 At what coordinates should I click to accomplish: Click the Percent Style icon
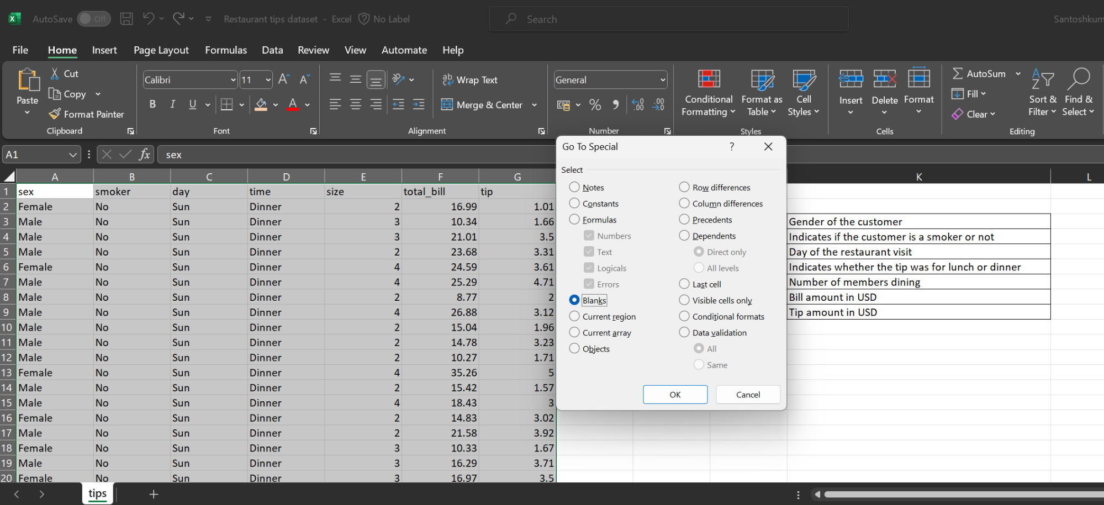(595, 105)
